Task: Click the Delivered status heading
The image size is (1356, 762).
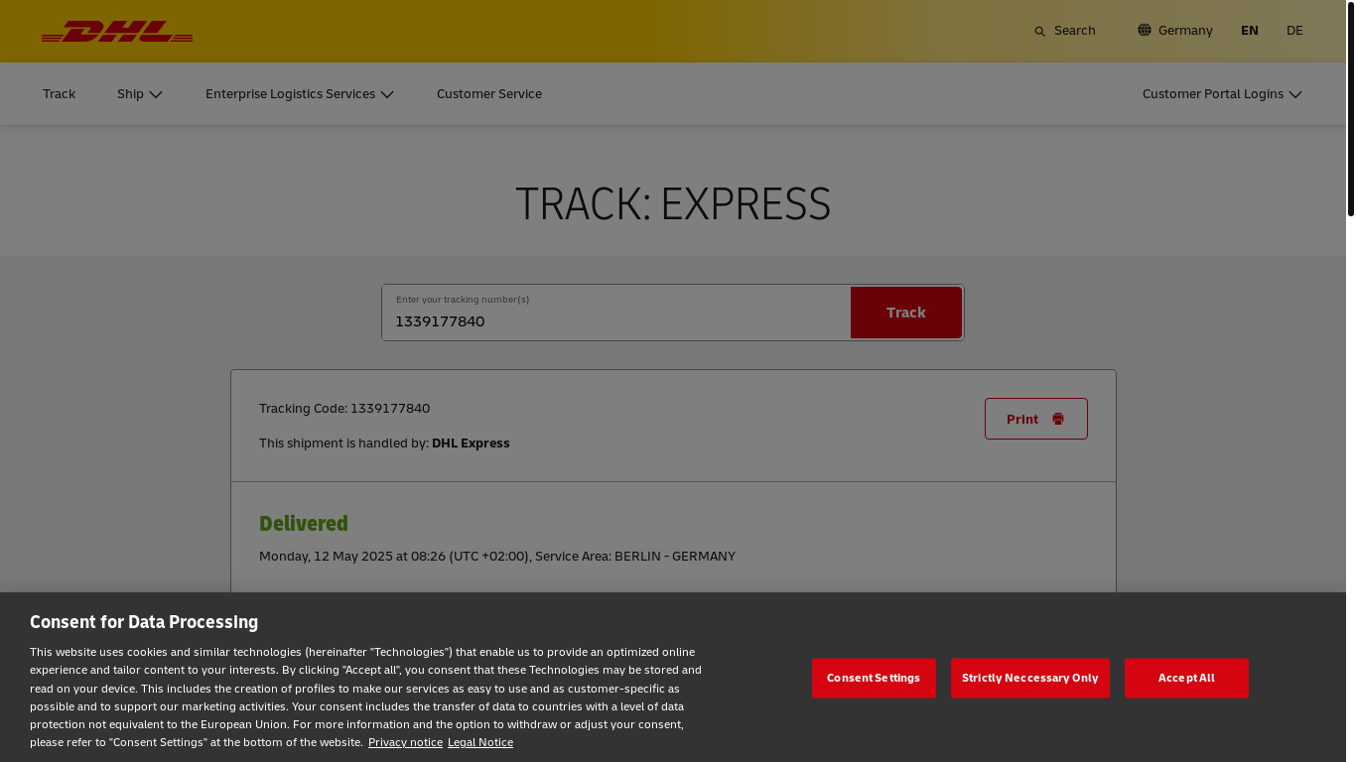Action: 304,524
